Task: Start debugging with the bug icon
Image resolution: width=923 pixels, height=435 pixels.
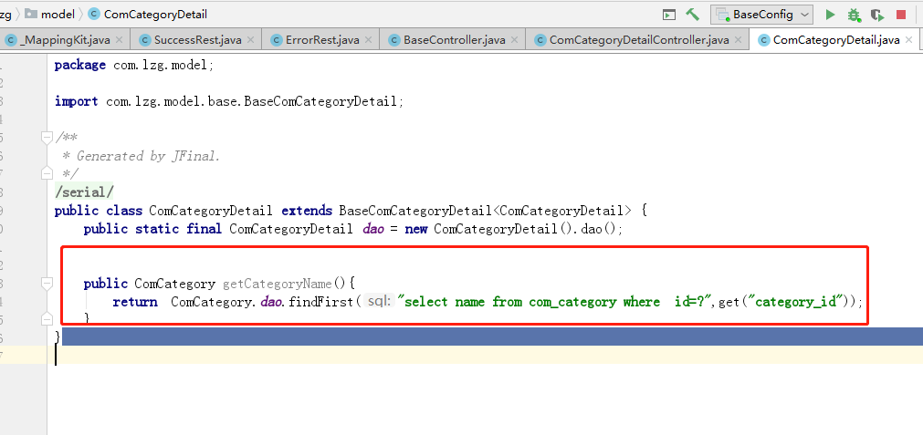Action: [854, 15]
